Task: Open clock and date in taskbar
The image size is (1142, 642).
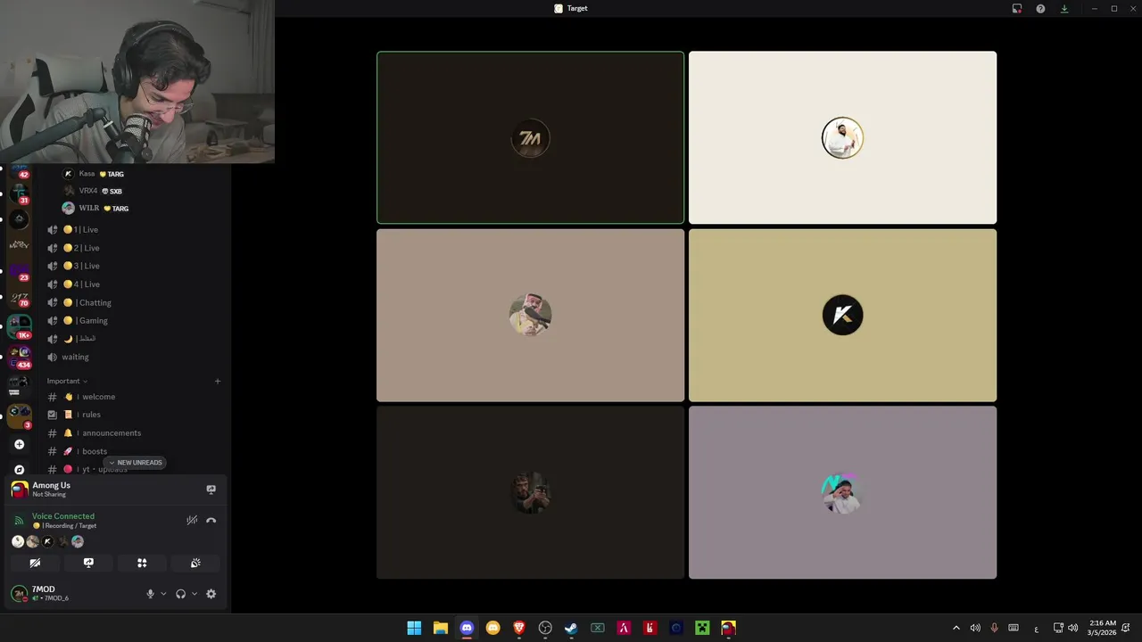Action: 1103,628
